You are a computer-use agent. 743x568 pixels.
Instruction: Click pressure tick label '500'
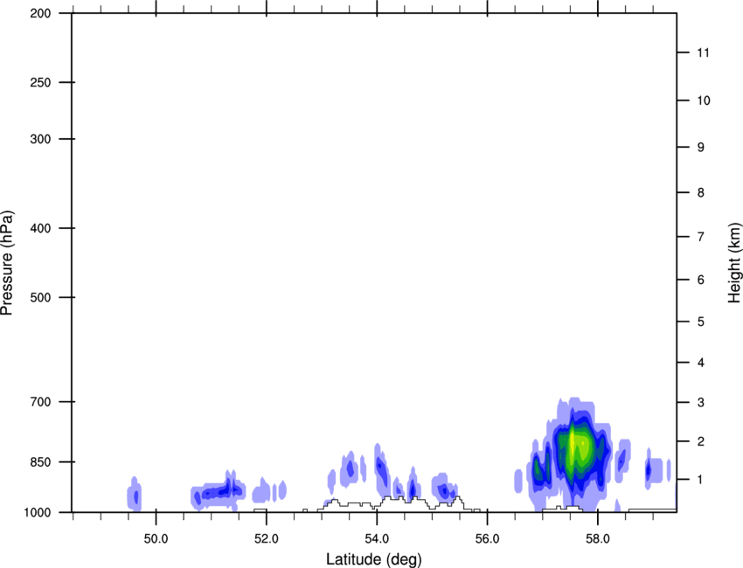coord(41,297)
